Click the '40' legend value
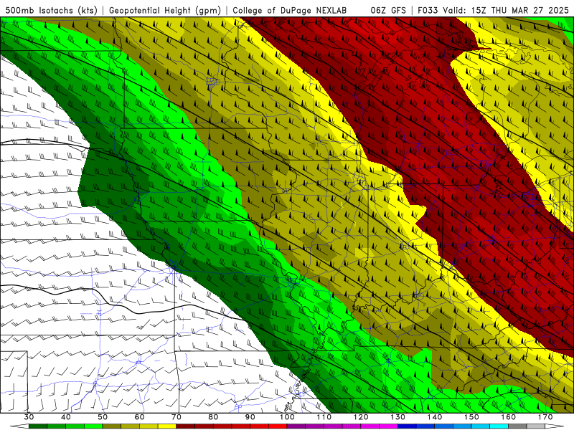 (66, 417)
